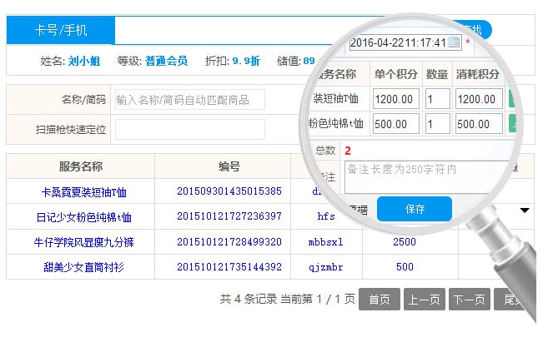The width and height of the screenshot is (543, 342).
Task: Expand the black dropdown arrow right of Save
Action: click(525, 211)
